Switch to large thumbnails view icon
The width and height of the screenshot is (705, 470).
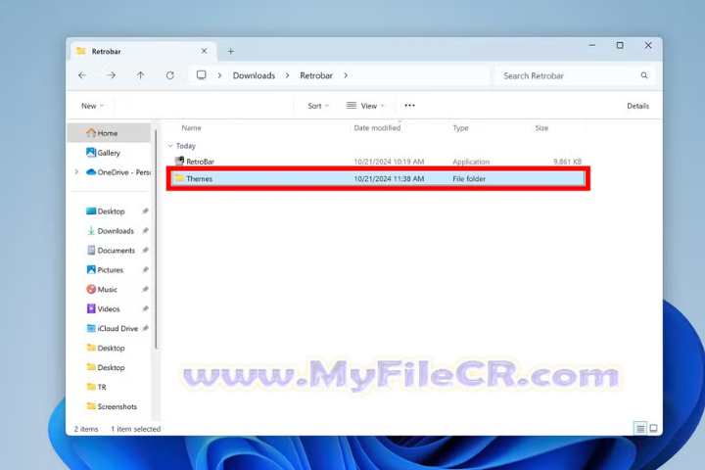point(653,429)
